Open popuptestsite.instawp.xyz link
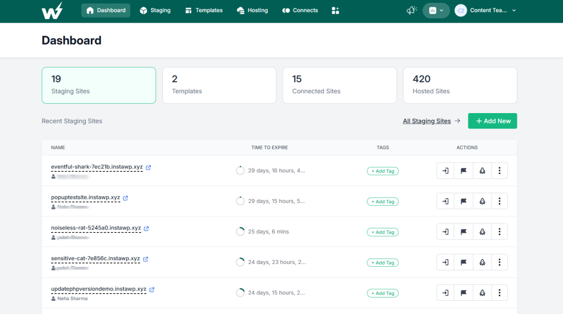This screenshot has width=563, height=314. (x=85, y=198)
